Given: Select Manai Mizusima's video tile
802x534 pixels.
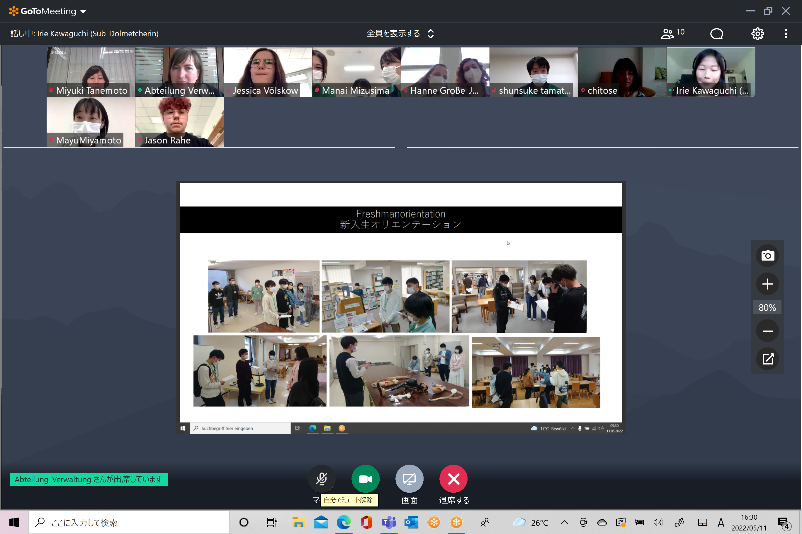Looking at the screenshot, I should (x=356, y=72).
